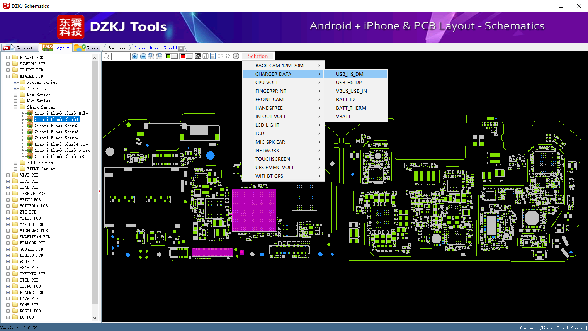Image resolution: width=588 pixels, height=331 pixels.
Task: Click the magnifier search icon in toolbar
Action: [107, 56]
